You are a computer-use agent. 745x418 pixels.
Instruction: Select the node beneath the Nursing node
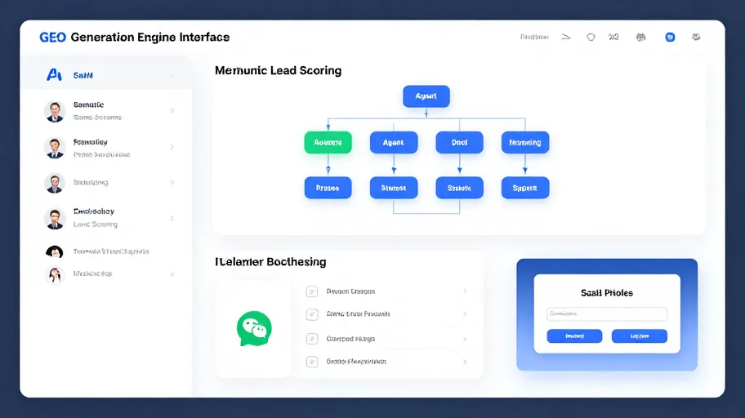click(525, 188)
